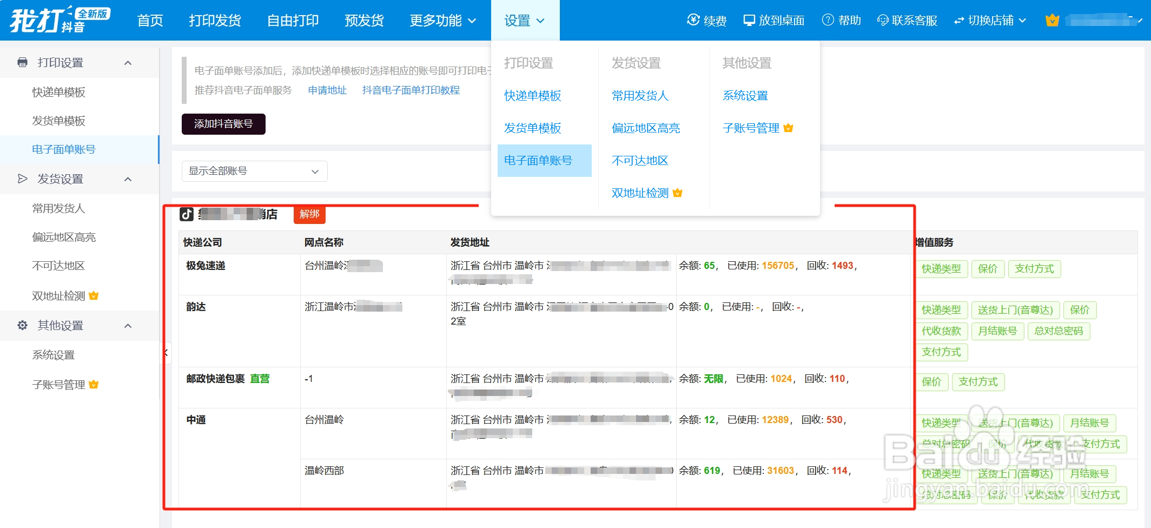The width and height of the screenshot is (1151, 528).
Task: Collapse the sidebar using the left arrow handle
Action: (x=166, y=353)
